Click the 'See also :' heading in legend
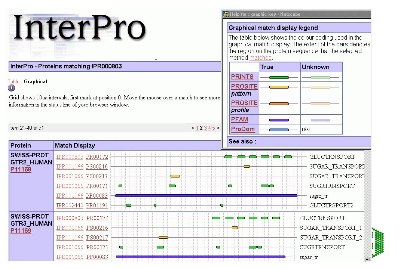404x269 pixels. (242, 141)
